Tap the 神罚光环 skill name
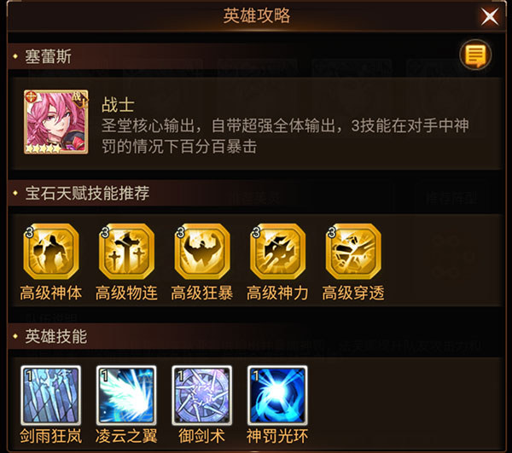The width and height of the screenshot is (512, 453). 277,436
